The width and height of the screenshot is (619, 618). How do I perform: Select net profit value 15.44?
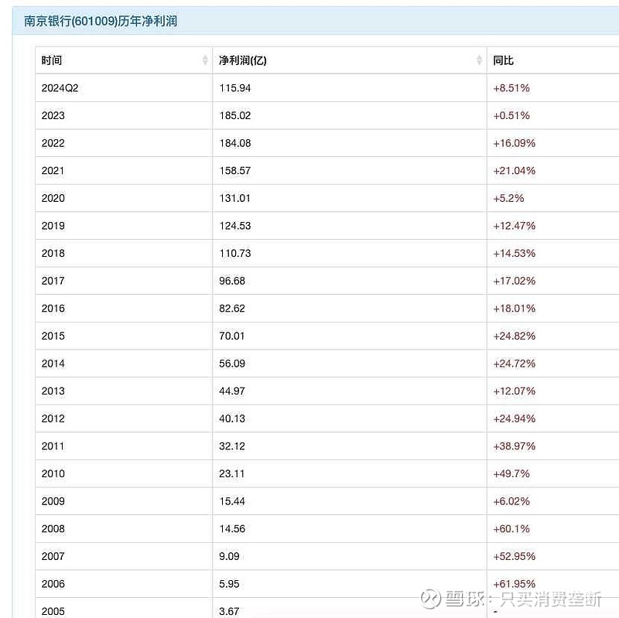232,501
